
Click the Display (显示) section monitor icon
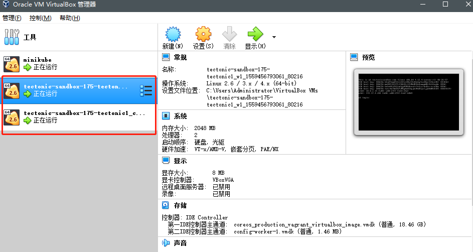[166, 161]
